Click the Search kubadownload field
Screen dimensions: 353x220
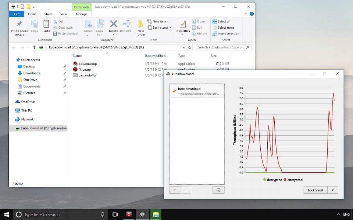point(224,47)
